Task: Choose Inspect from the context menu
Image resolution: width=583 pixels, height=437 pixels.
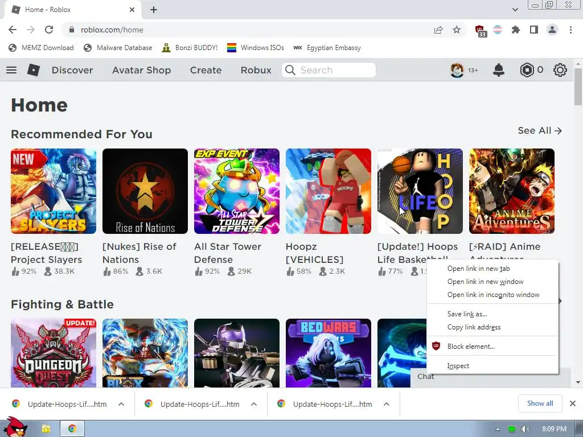Action: tap(492, 366)
